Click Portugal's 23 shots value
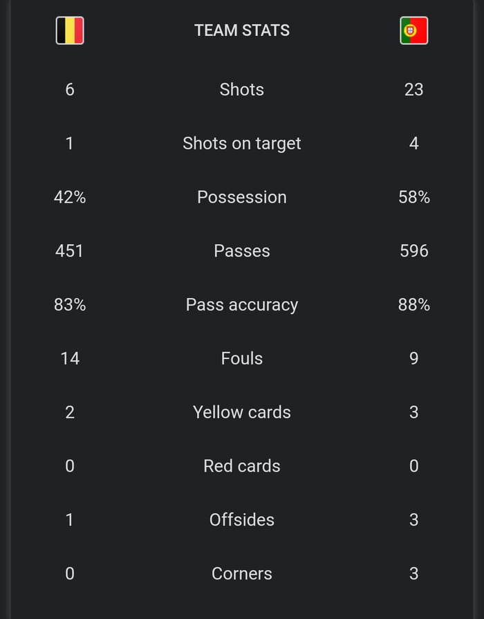The image size is (484, 619). coord(413,89)
